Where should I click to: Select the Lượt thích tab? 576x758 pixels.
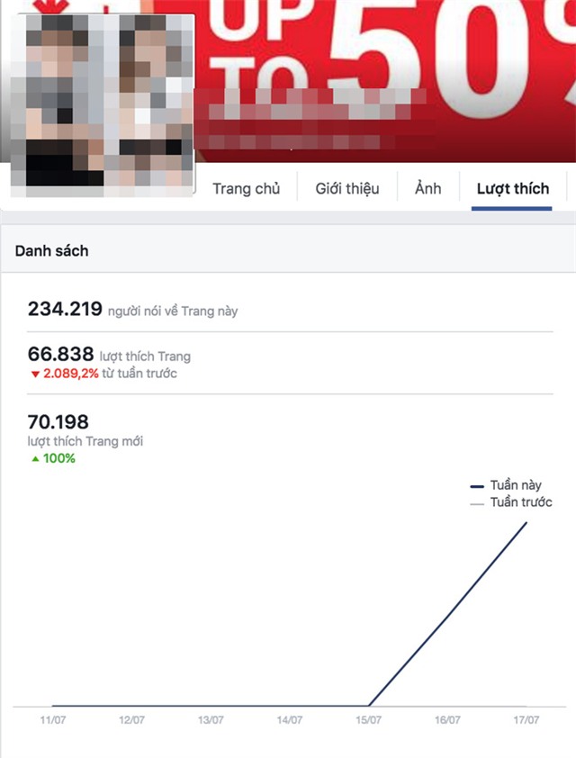click(512, 188)
